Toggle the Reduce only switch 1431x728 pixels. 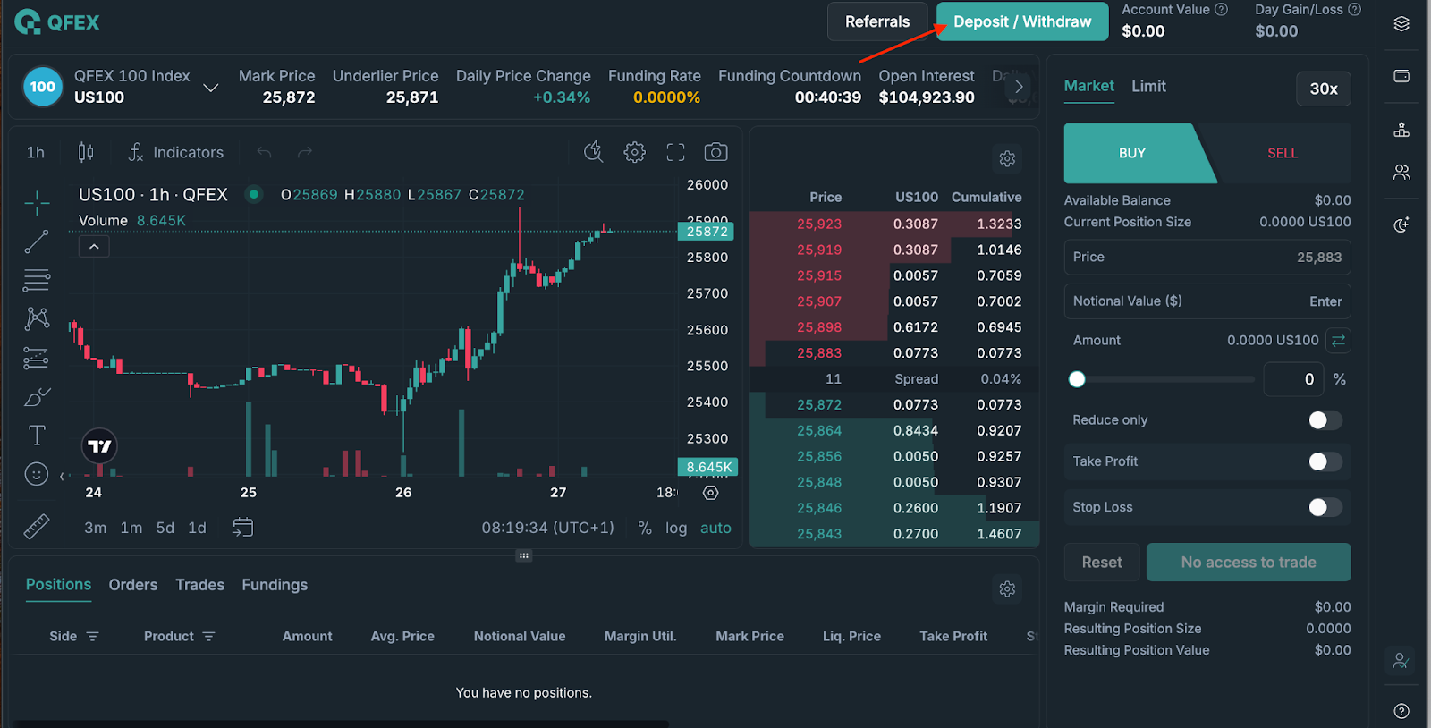pyautogui.click(x=1325, y=420)
